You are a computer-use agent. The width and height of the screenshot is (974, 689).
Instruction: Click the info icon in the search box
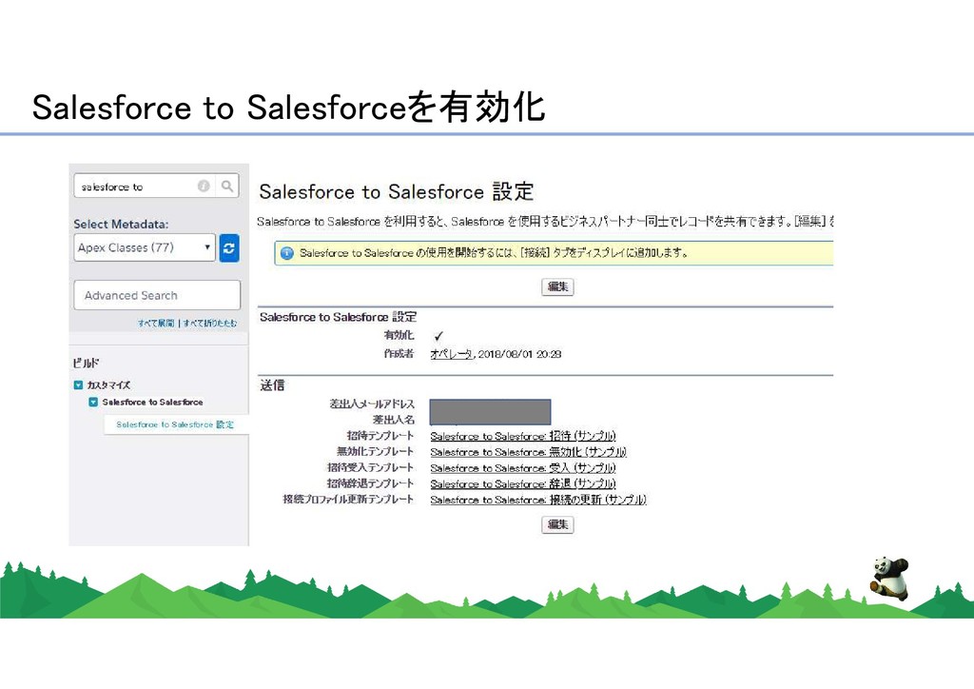click(204, 186)
